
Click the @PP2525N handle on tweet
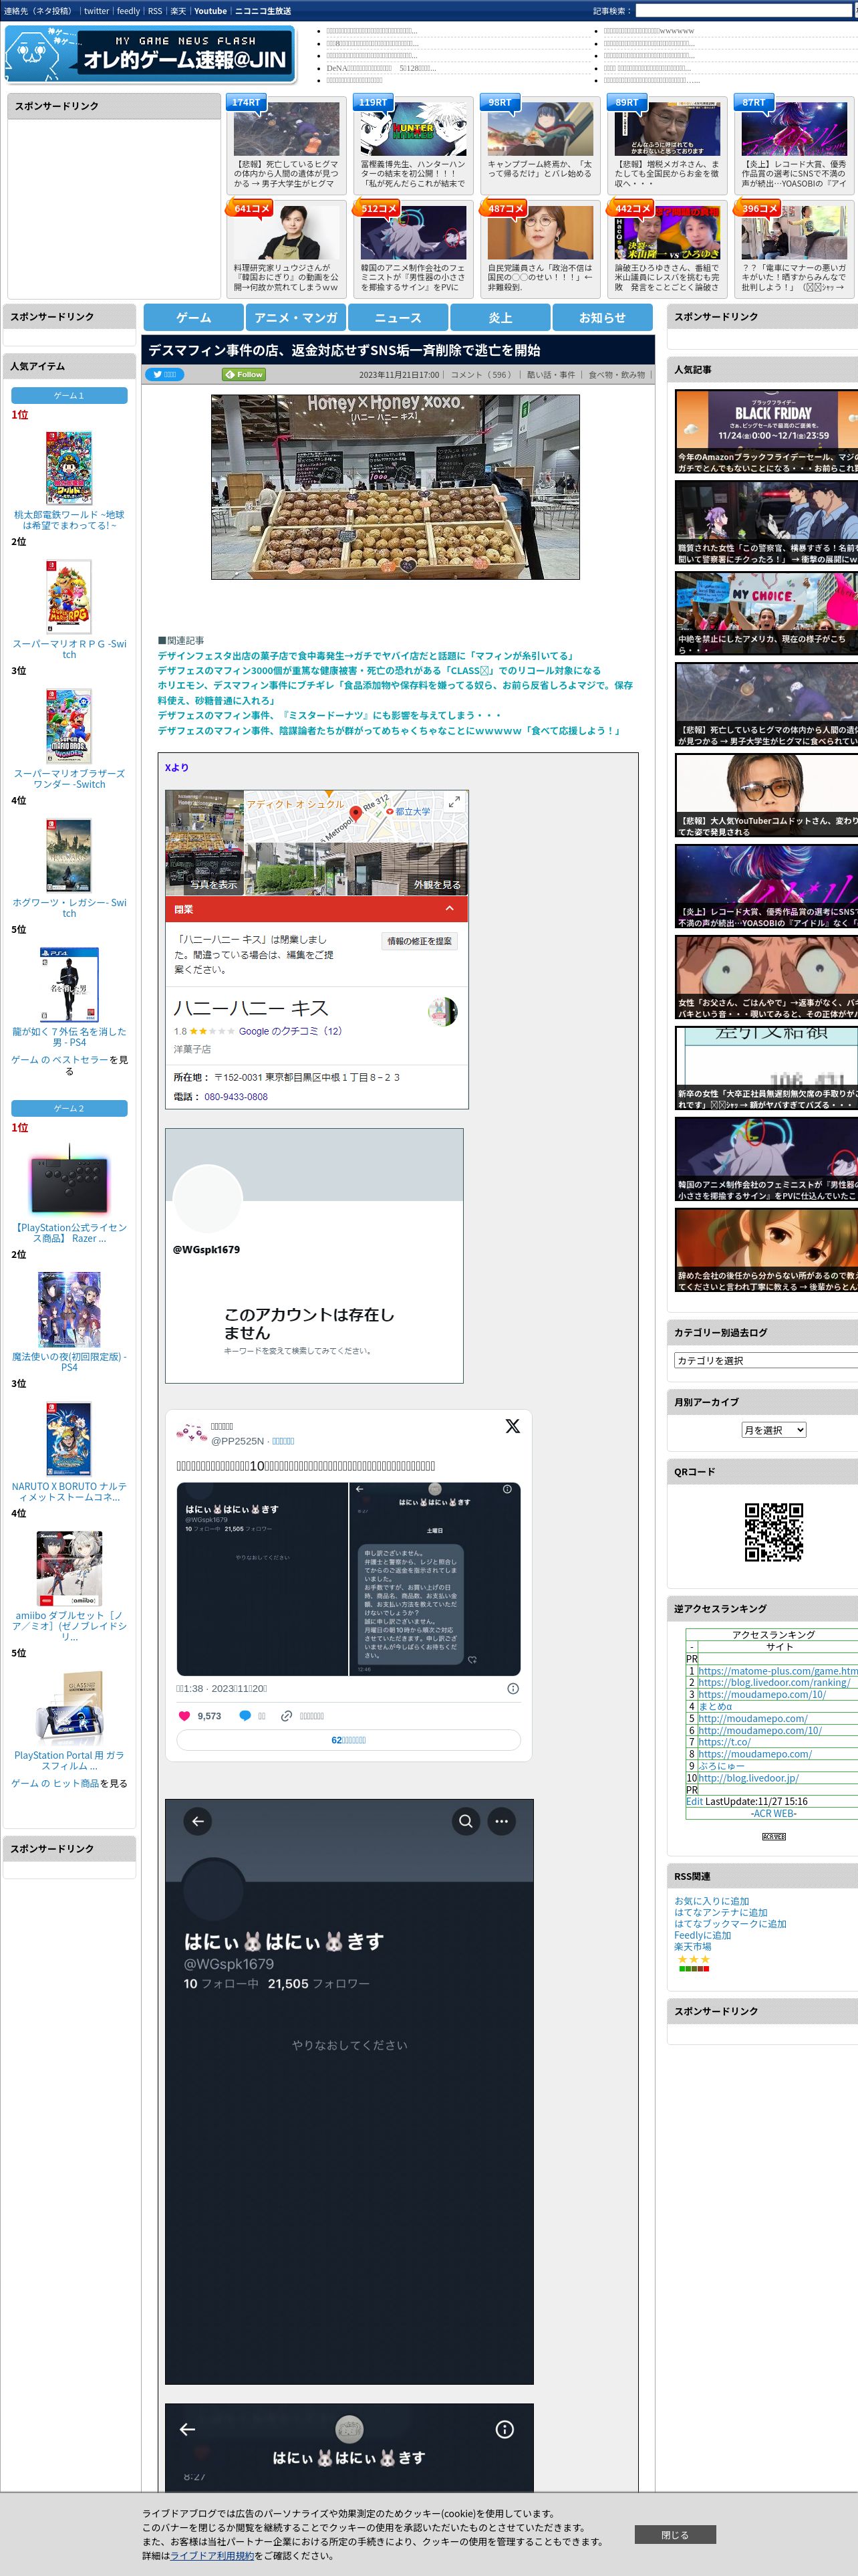coord(237,1441)
